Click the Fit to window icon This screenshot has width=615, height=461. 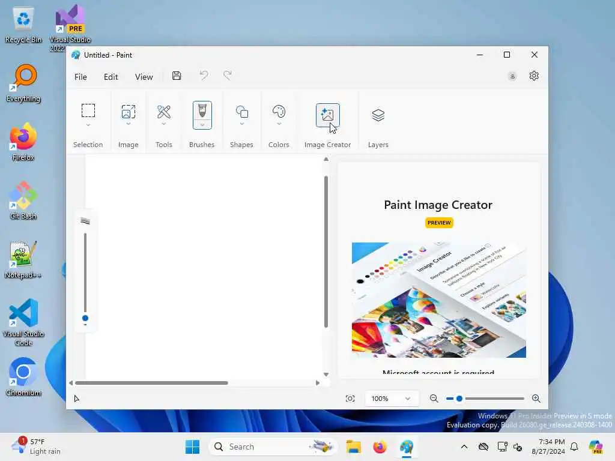(x=350, y=399)
